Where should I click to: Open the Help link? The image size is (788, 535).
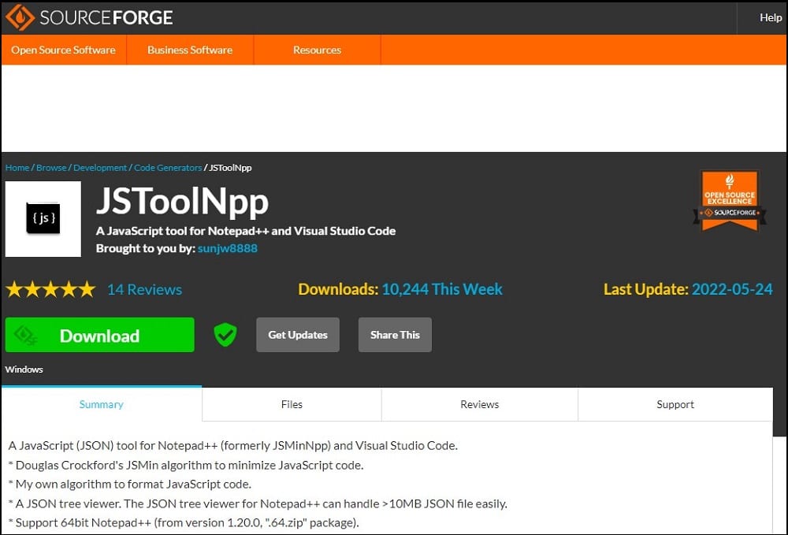(x=770, y=17)
